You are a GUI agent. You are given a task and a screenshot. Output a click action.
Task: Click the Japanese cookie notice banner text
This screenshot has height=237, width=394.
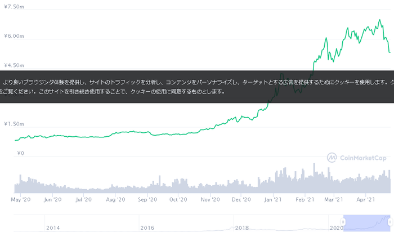197,87
